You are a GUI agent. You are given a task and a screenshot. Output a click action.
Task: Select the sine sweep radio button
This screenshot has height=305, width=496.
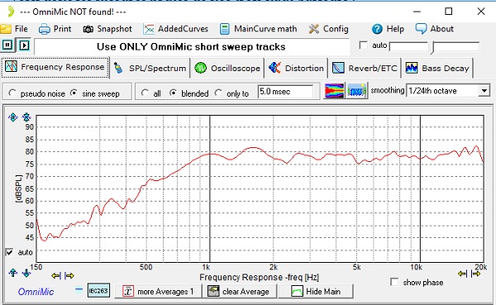coord(74,93)
